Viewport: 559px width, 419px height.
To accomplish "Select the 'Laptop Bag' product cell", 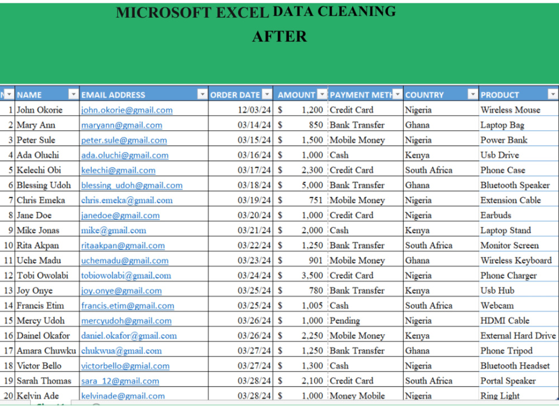I will pyautogui.click(x=519, y=125).
